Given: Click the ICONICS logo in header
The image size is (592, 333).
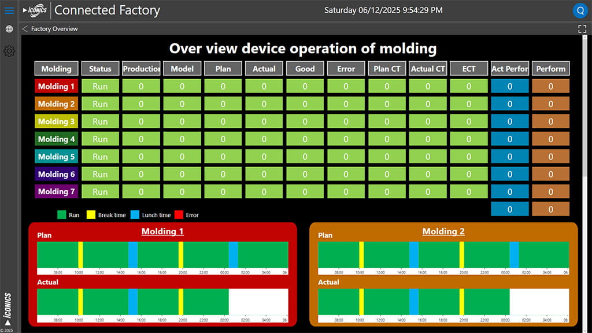Looking at the screenshot, I should [35, 10].
